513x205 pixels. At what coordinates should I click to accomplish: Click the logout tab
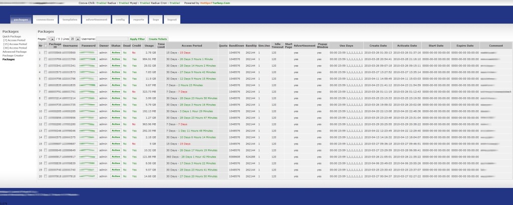[x=172, y=20]
